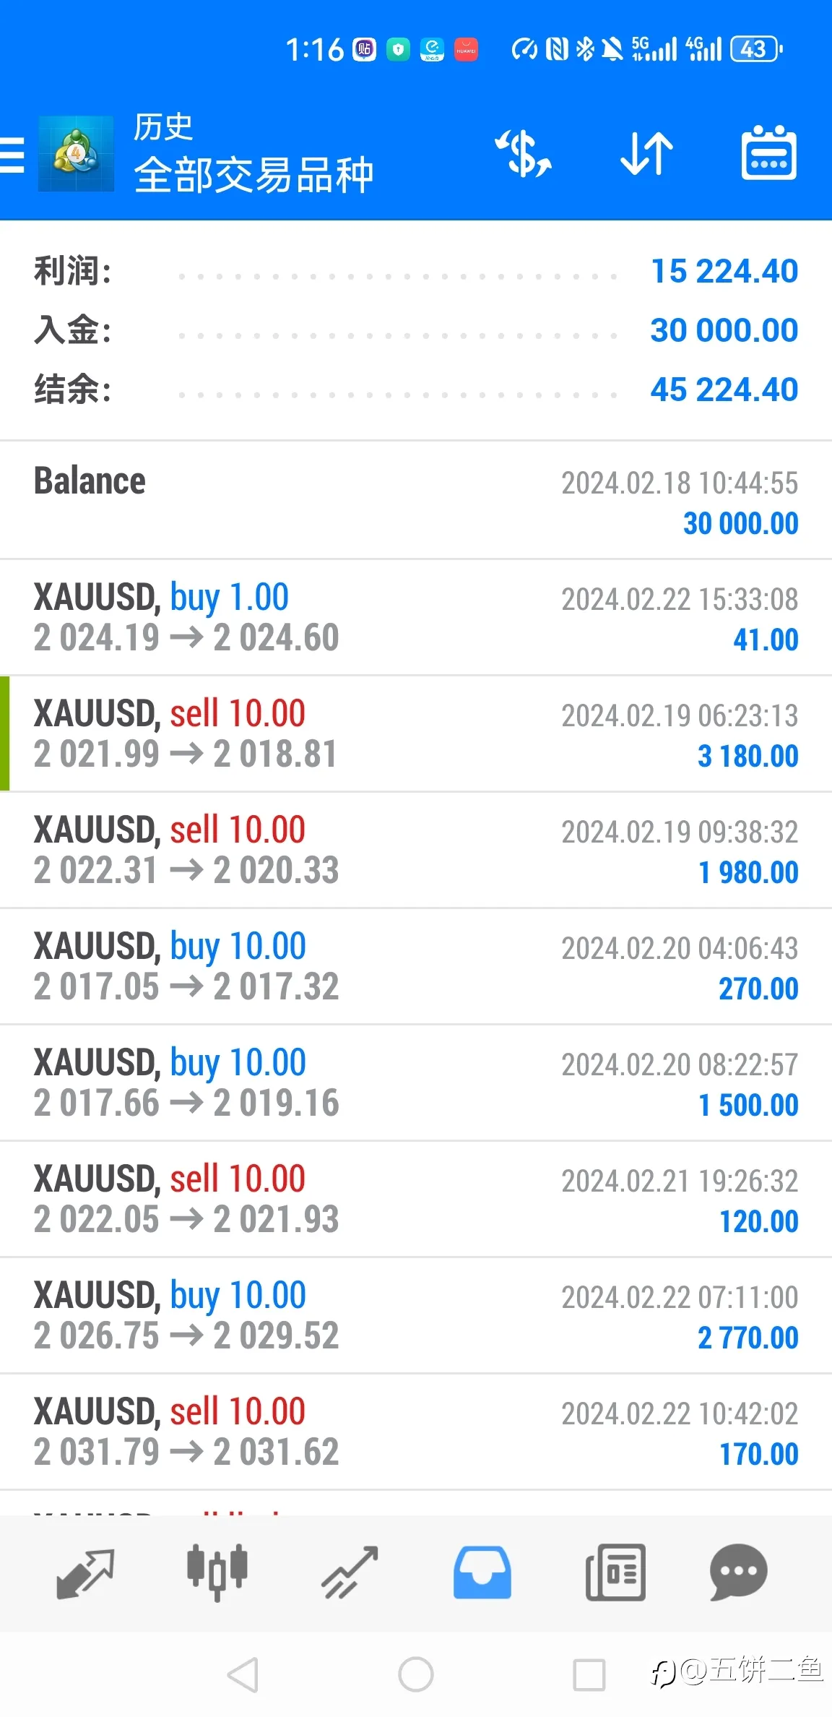Switch to the Chart candlestick tab
Image resolution: width=832 pixels, height=1717 pixels.
[217, 1572]
